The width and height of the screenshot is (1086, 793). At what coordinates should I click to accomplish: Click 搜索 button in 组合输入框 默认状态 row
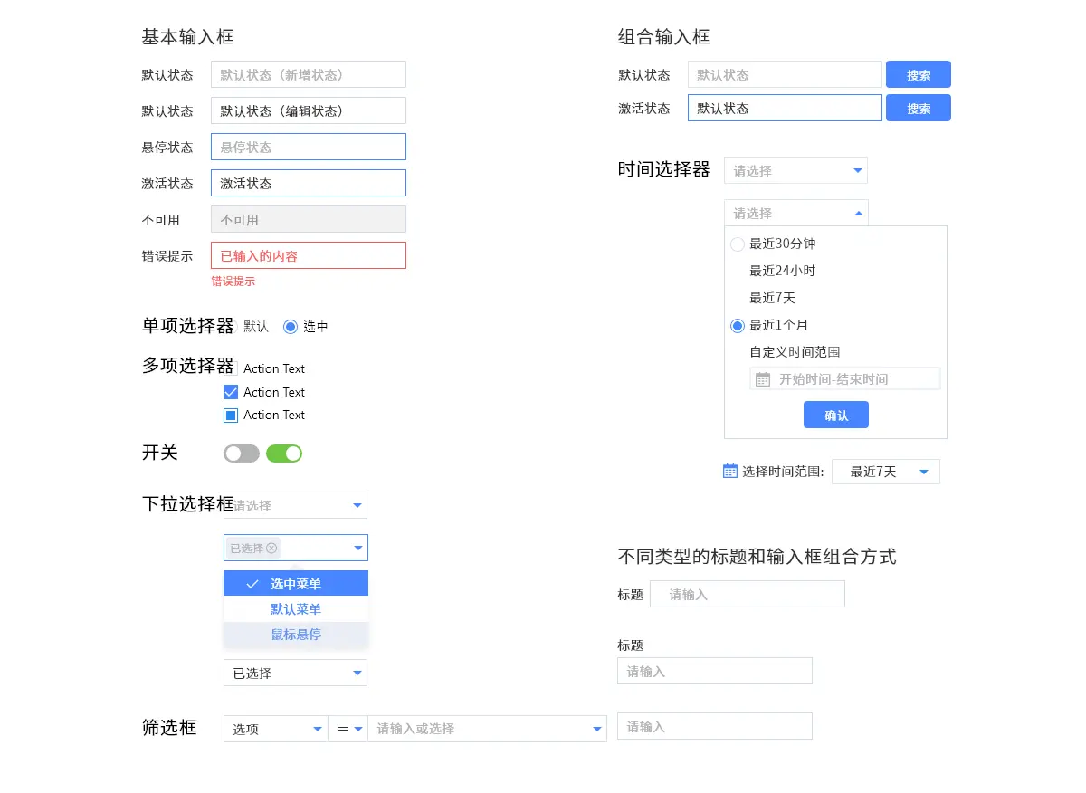pyautogui.click(x=919, y=74)
